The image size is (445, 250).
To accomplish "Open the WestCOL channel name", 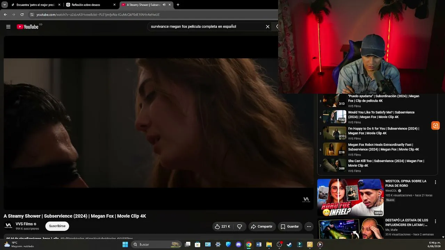I will (391, 191).
